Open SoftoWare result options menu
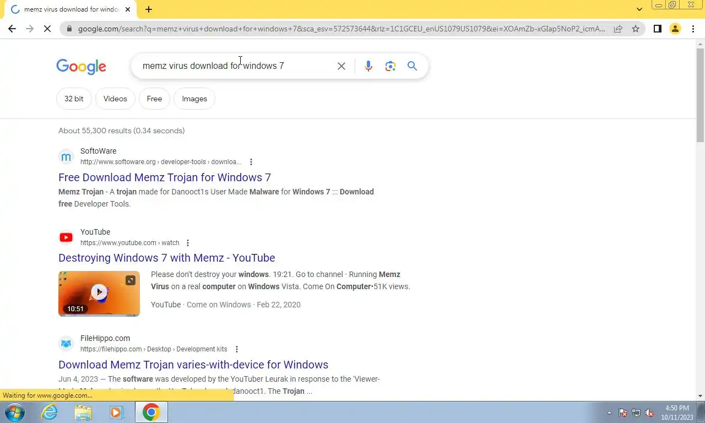 click(251, 162)
